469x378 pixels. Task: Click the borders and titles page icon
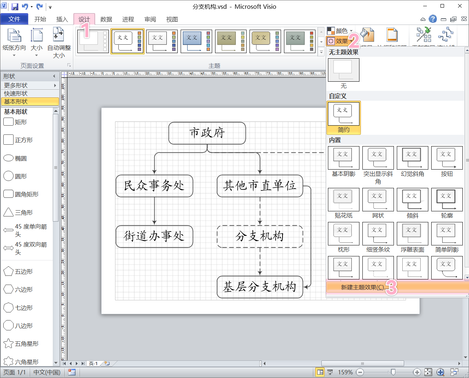click(392, 35)
